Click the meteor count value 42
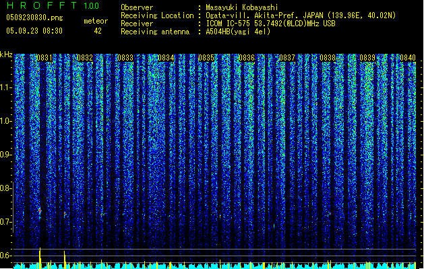Screen dimensions: 424x269 98,31
